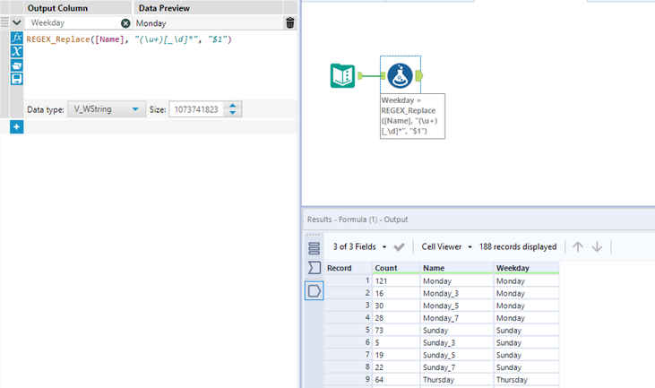Click the Formula tool output anchor
655x388 pixels.
419,75
